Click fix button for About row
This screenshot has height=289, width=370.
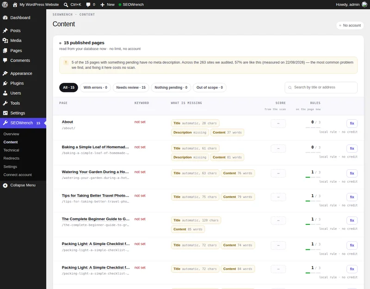pyautogui.click(x=352, y=123)
